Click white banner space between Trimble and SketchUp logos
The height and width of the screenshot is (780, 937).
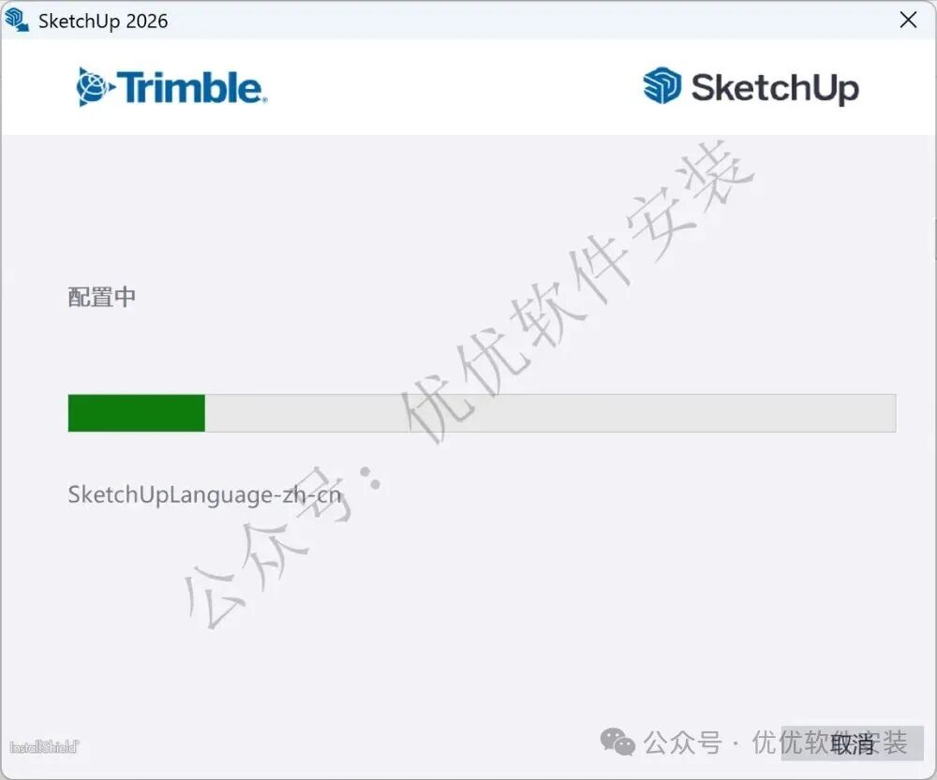point(454,87)
